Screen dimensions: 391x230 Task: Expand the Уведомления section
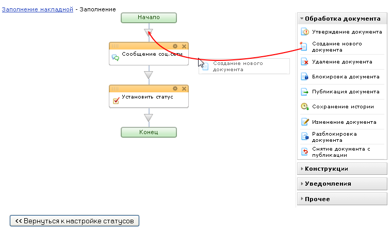342,184
